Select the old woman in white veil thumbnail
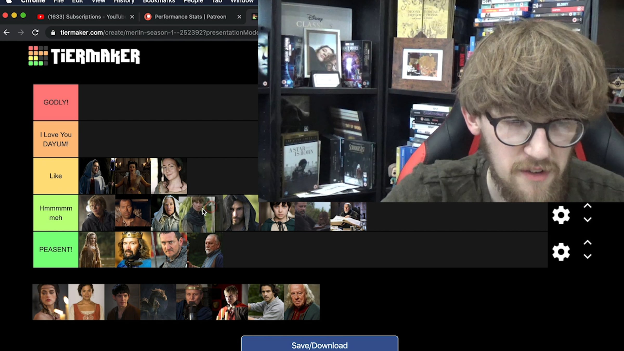 point(165,213)
